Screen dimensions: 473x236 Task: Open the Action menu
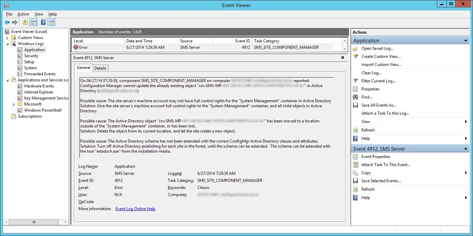click(23, 14)
